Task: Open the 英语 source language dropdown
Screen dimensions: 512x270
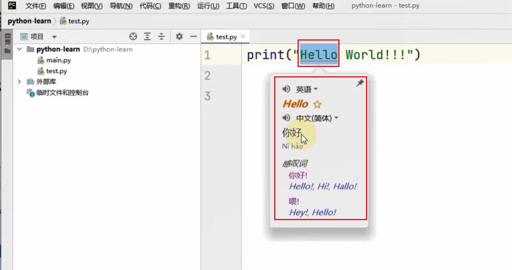Action: [307, 90]
